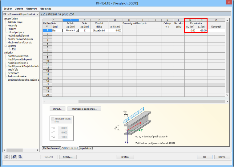Toggle the Zohlednit vlastní tíhu checkbox
Viewport: 234px width, 167px height.
tap(53, 119)
